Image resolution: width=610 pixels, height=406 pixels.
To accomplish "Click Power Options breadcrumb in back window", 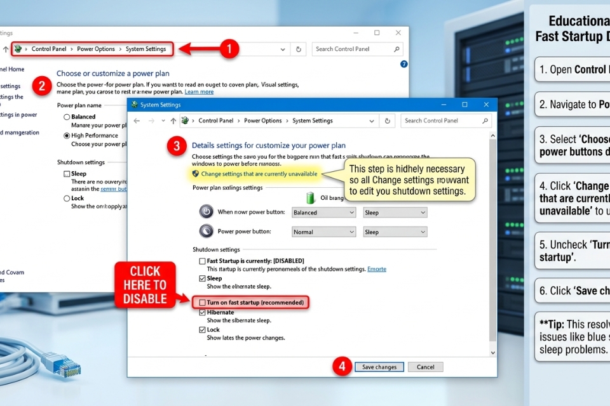I will [96, 49].
